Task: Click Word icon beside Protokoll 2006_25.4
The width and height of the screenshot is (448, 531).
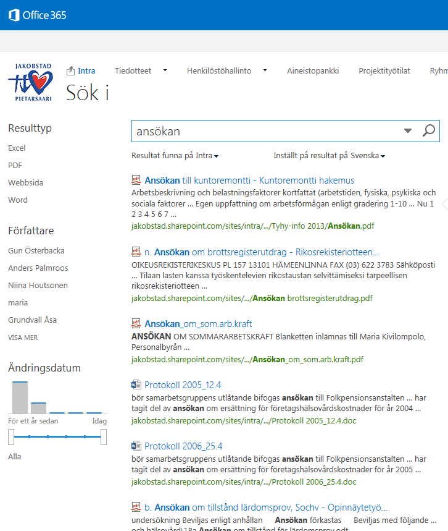Action: click(136, 446)
